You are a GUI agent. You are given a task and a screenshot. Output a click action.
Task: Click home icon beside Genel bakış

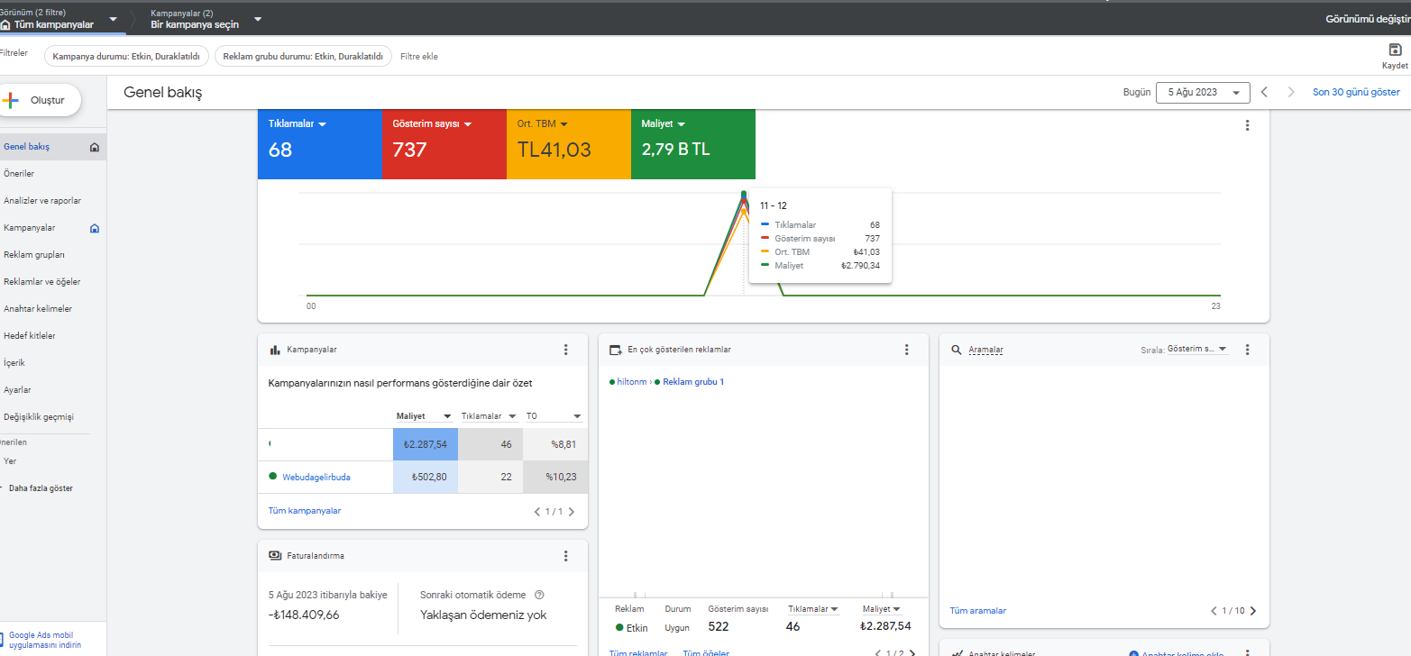pyautogui.click(x=95, y=147)
